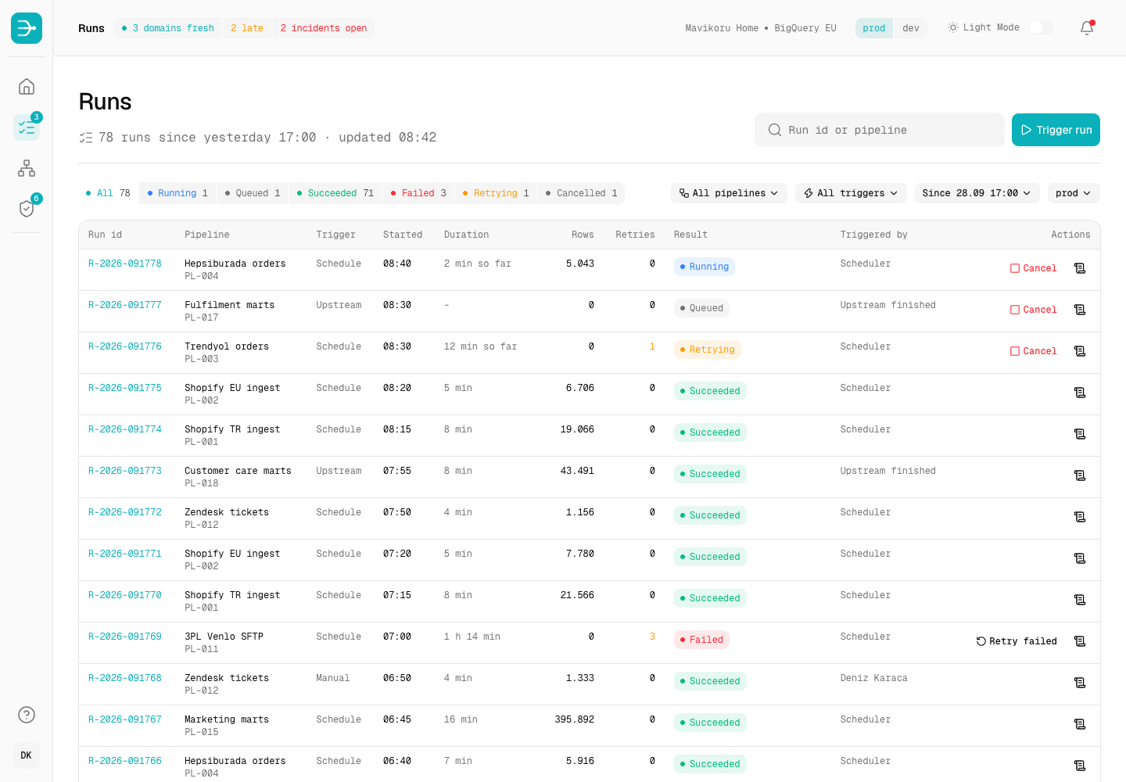Viewport: 1126px width, 782px height.
Task: Open logs icon for run R-2026-091775
Action: pos(1080,393)
